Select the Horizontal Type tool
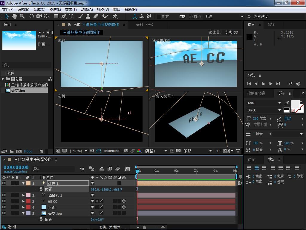306x230 pixels. [x=71, y=16]
